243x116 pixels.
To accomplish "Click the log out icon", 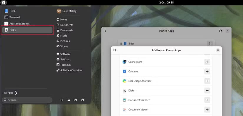I will [62, 100].
